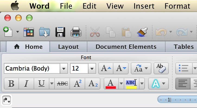Apply superscript formatting
197x108 pixels.
click(77, 84)
